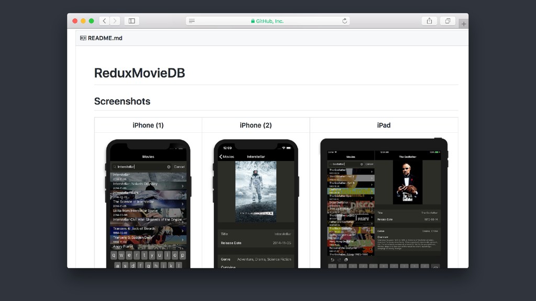Open the iPhone (2) Interstellar detail screenshot
The height and width of the screenshot is (301, 536).
tap(255, 203)
